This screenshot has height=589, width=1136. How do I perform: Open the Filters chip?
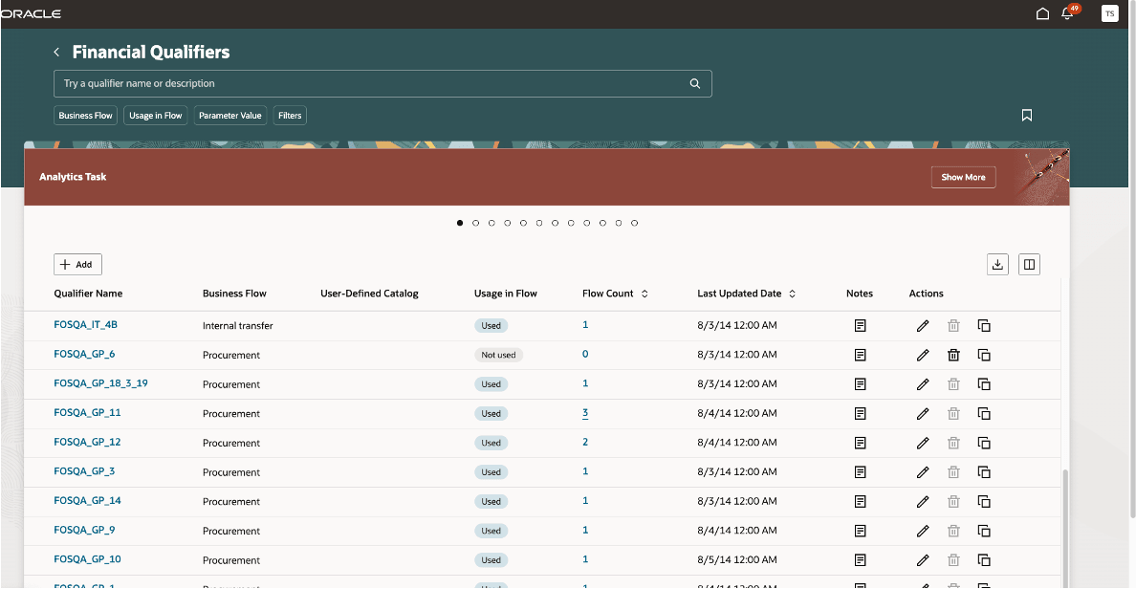click(x=290, y=115)
